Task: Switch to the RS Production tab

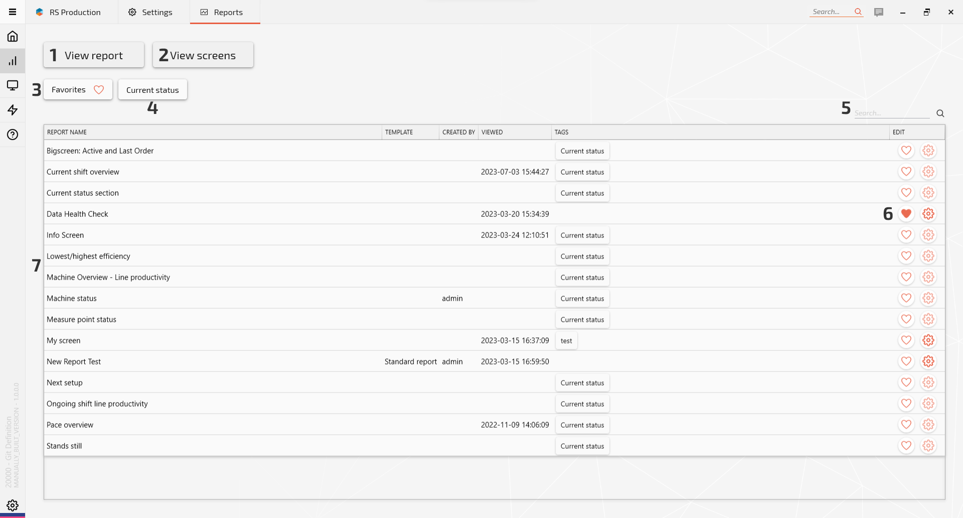Action: [x=68, y=12]
